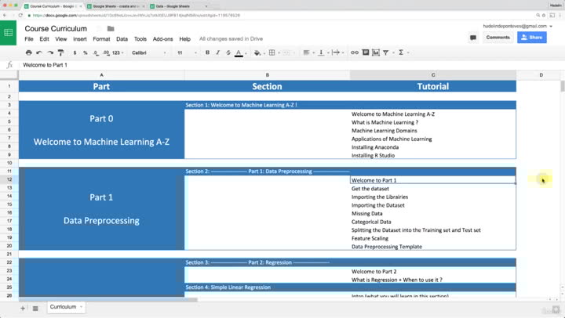Screen dimensions: 565x318
Task: Open the Tools menu
Action: click(140, 39)
